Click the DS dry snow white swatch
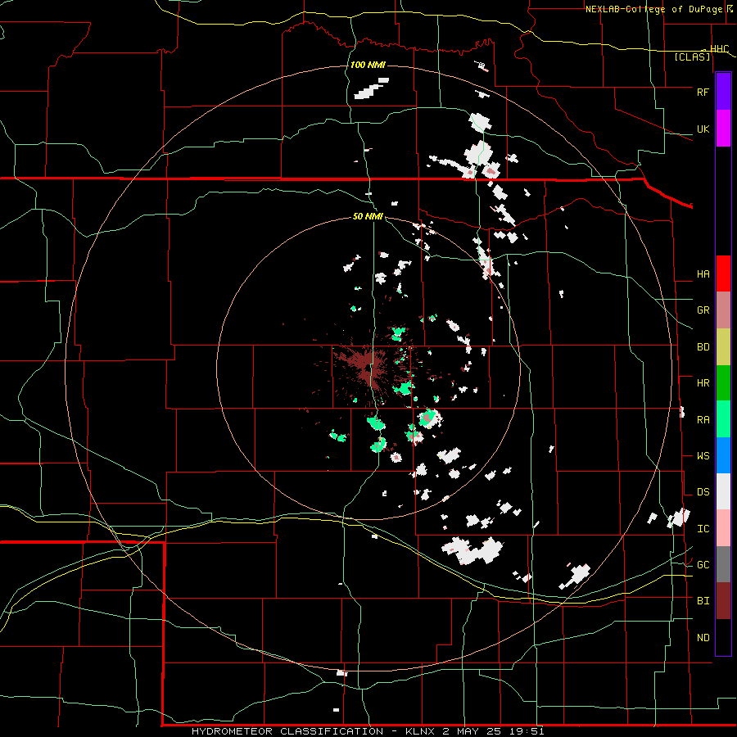The height and width of the screenshot is (737, 737). tap(723, 491)
